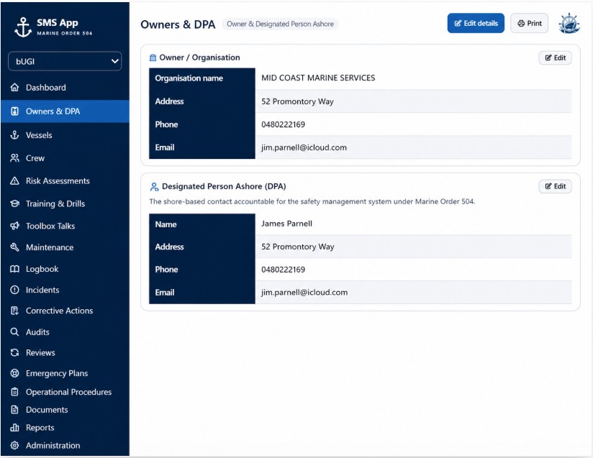The width and height of the screenshot is (593, 458).
Task: Open the Administration settings
Action: [65, 445]
